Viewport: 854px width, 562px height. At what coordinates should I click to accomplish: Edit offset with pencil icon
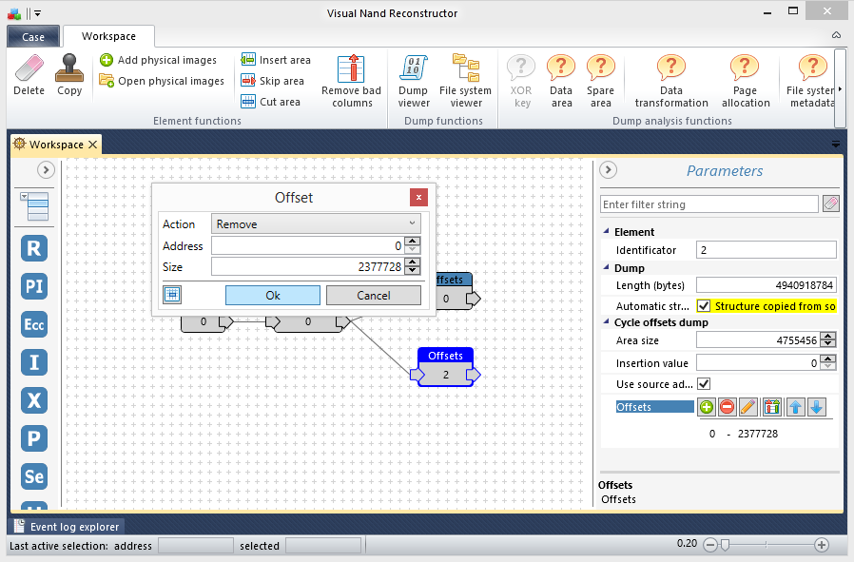[x=747, y=407]
